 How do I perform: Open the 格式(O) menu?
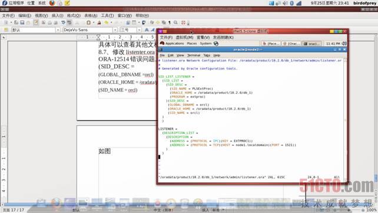pos(74,16)
